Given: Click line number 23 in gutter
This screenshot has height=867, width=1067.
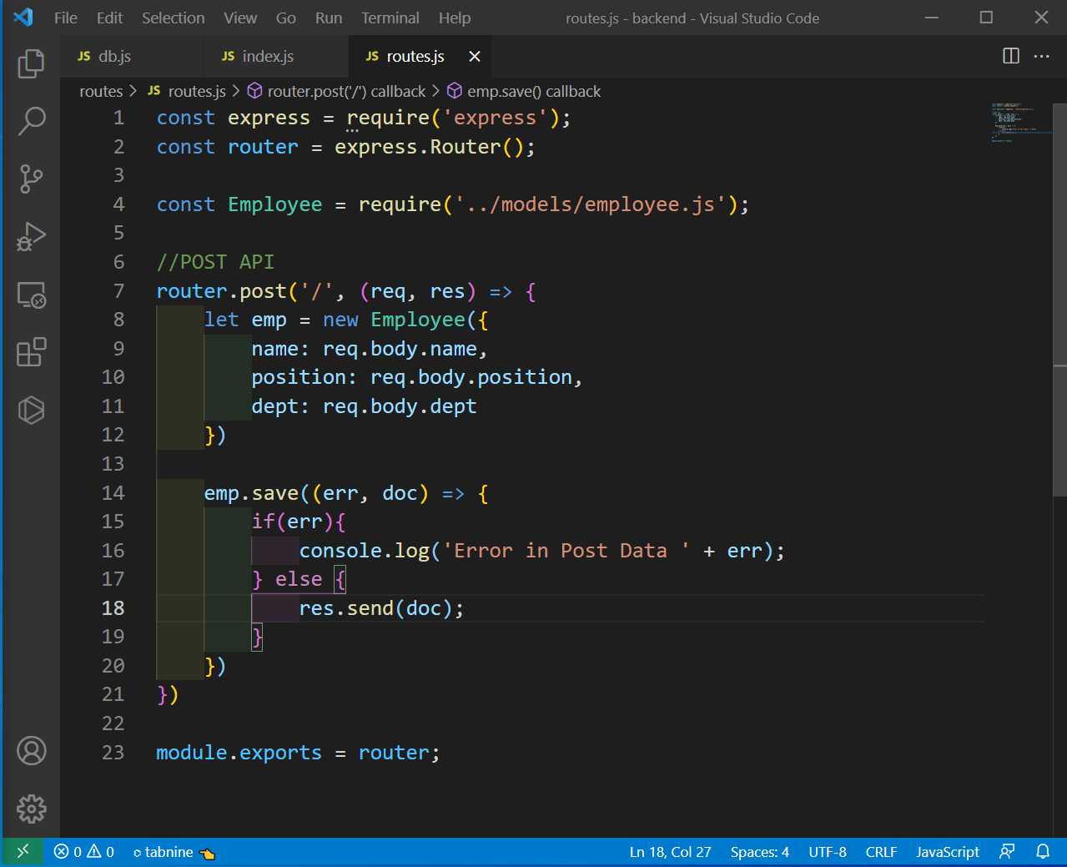Looking at the screenshot, I should [113, 753].
